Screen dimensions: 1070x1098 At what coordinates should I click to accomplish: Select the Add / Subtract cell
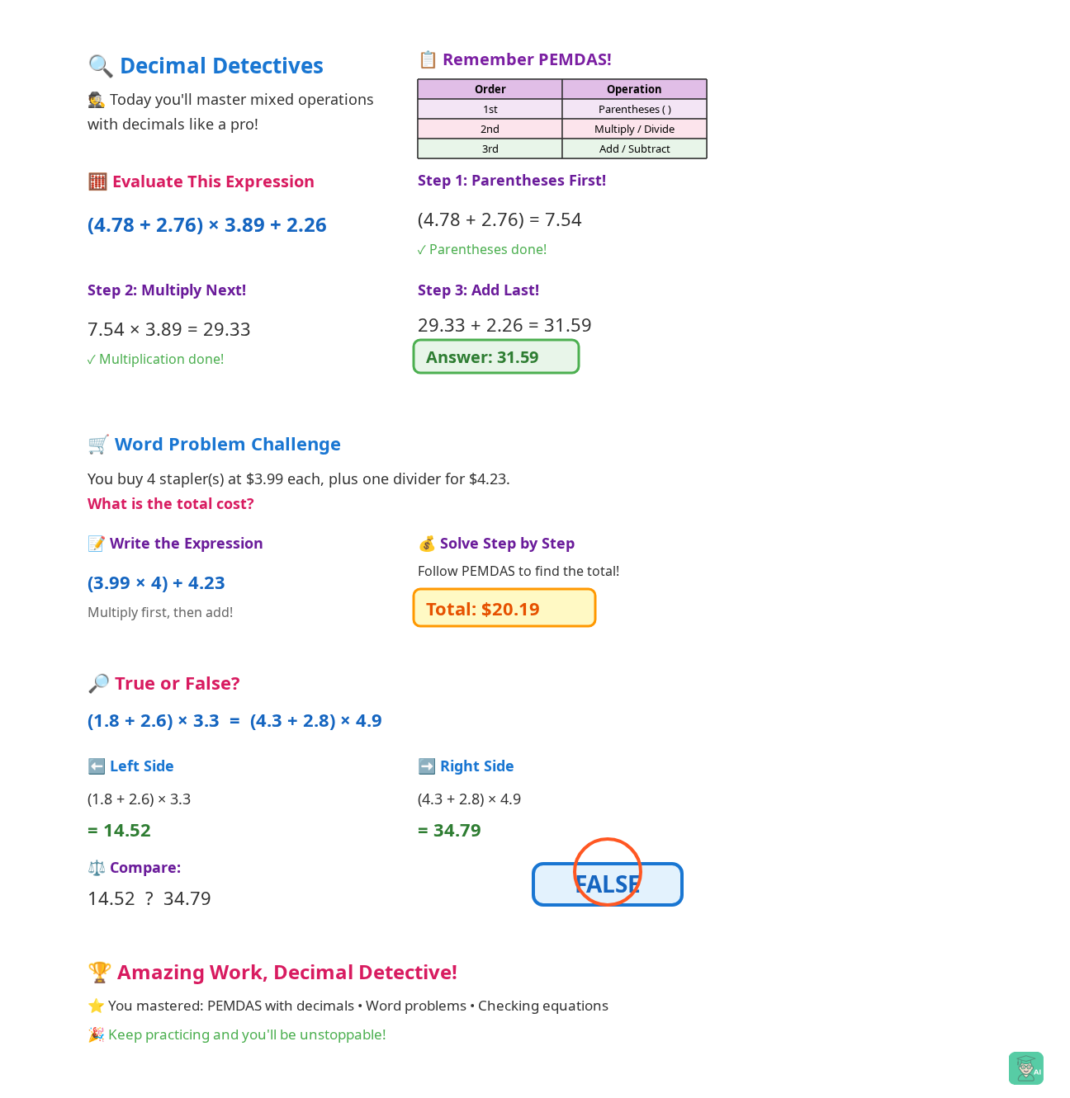[x=634, y=148]
